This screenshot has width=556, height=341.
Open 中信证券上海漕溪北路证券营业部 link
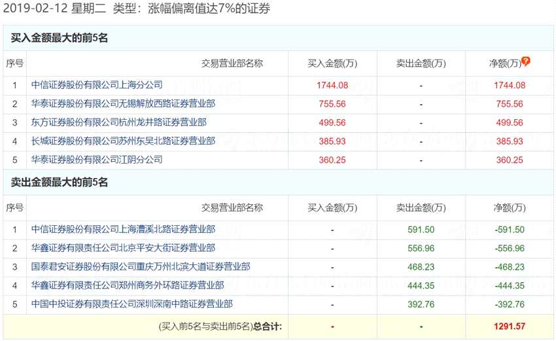[123, 229]
